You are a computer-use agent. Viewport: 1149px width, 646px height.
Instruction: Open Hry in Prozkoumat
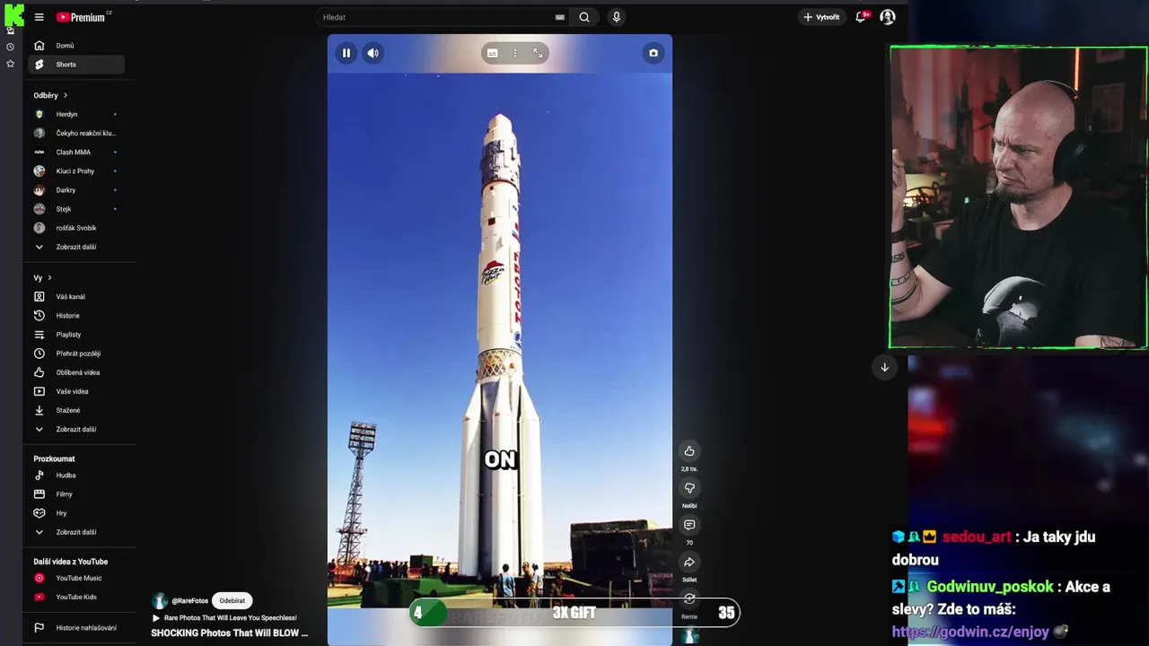click(75, 513)
